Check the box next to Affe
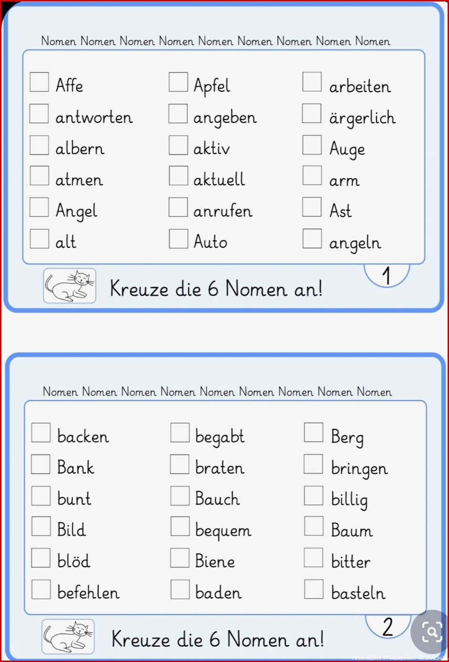The width and height of the screenshot is (449, 662). pyautogui.click(x=40, y=82)
